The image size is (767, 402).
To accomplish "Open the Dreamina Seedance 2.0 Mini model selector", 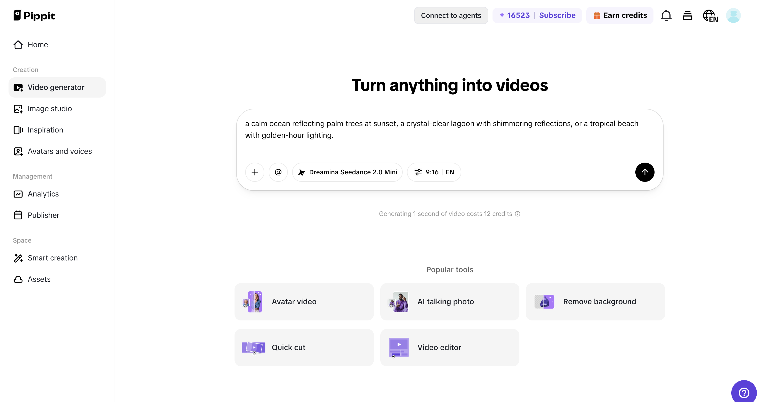I will [x=347, y=172].
